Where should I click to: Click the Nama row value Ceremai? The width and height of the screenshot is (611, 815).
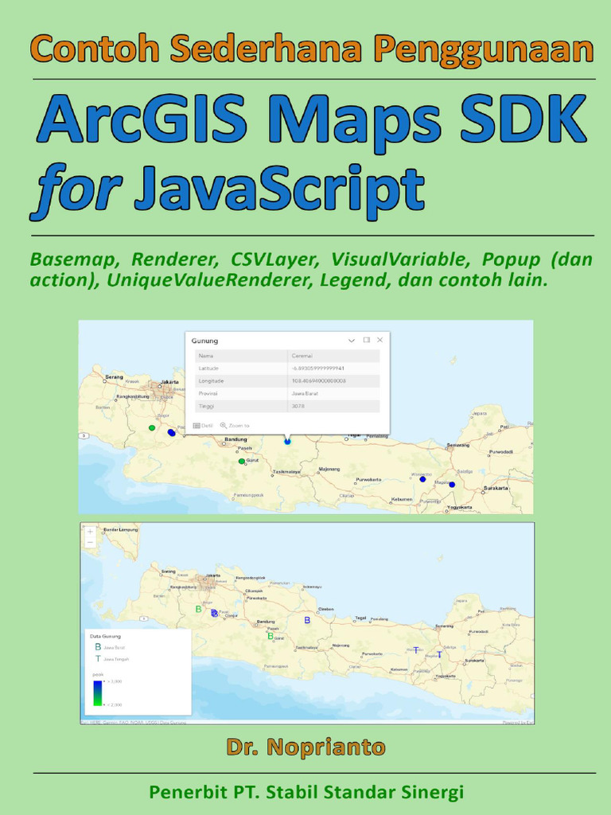point(302,356)
